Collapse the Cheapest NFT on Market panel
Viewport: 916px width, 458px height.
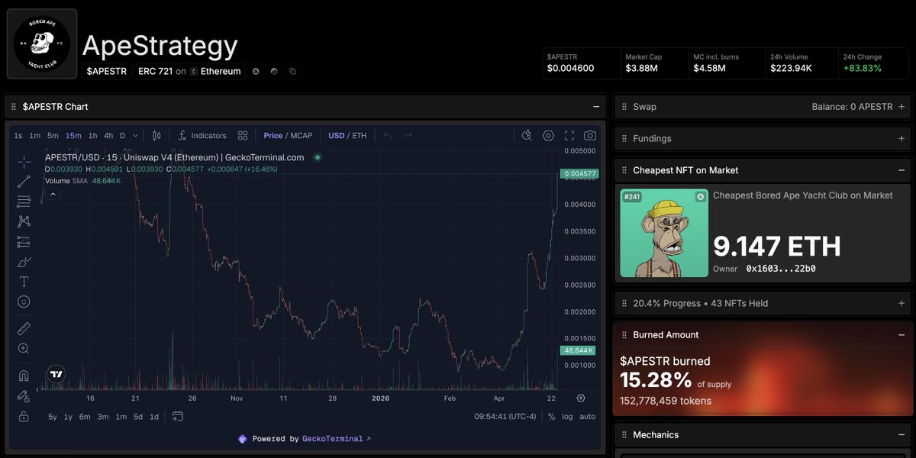point(901,170)
